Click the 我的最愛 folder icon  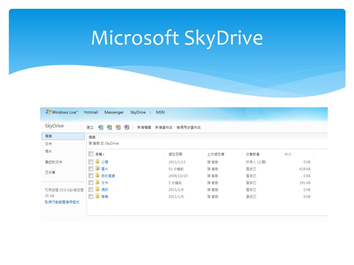[97, 175]
